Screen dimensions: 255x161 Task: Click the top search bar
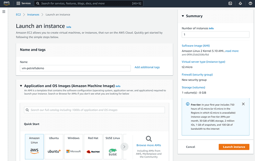[x=89, y=3]
